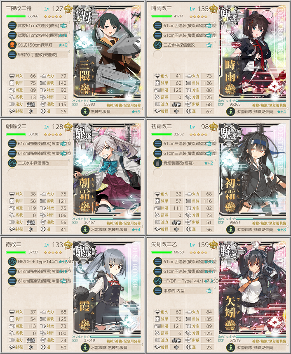
Task: Select the sonar icon in Shigure's third slot
Action: [x=158, y=45]
